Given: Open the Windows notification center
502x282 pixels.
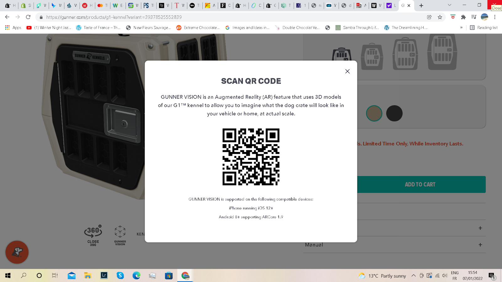Looking at the screenshot, I should point(492,276).
